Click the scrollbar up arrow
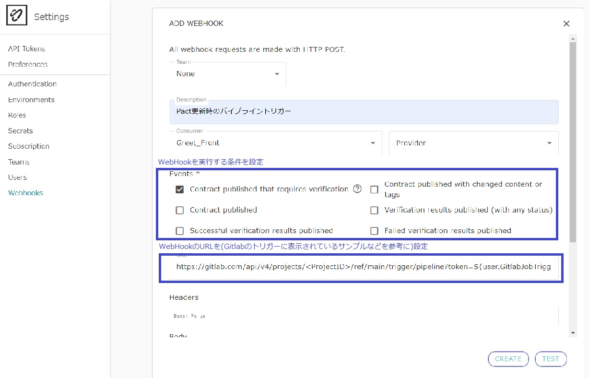589x378 pixels. pyautogui.click(x=573, y=38)
